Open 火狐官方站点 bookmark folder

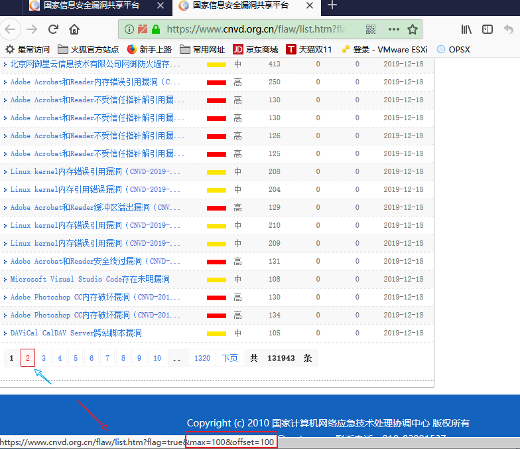pos(88,49)
